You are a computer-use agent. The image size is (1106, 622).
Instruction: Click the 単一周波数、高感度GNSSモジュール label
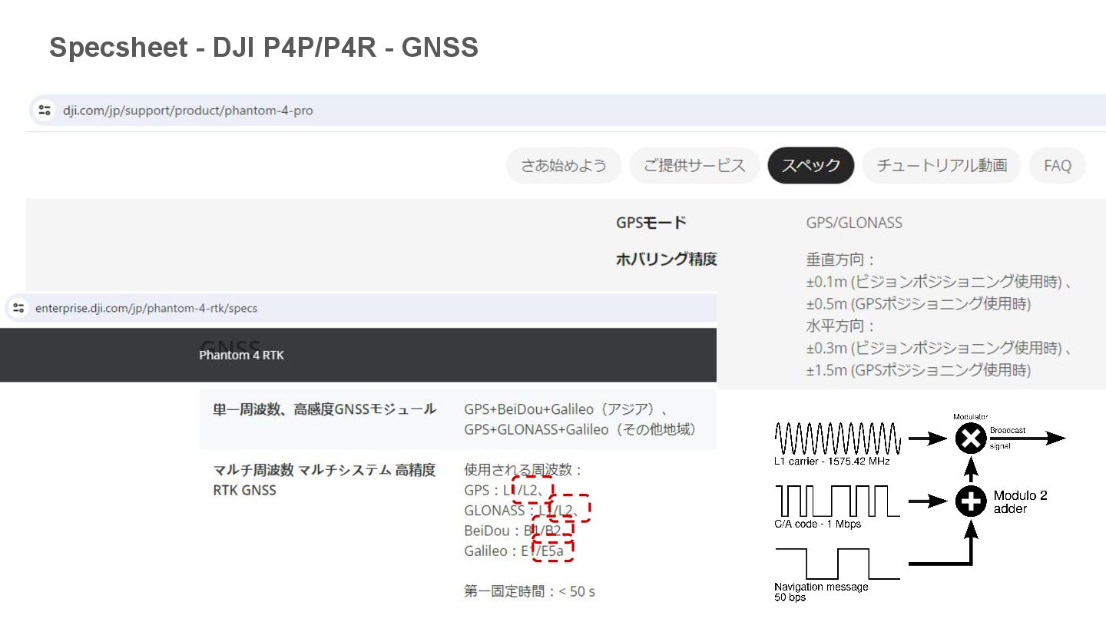[324, 409]
